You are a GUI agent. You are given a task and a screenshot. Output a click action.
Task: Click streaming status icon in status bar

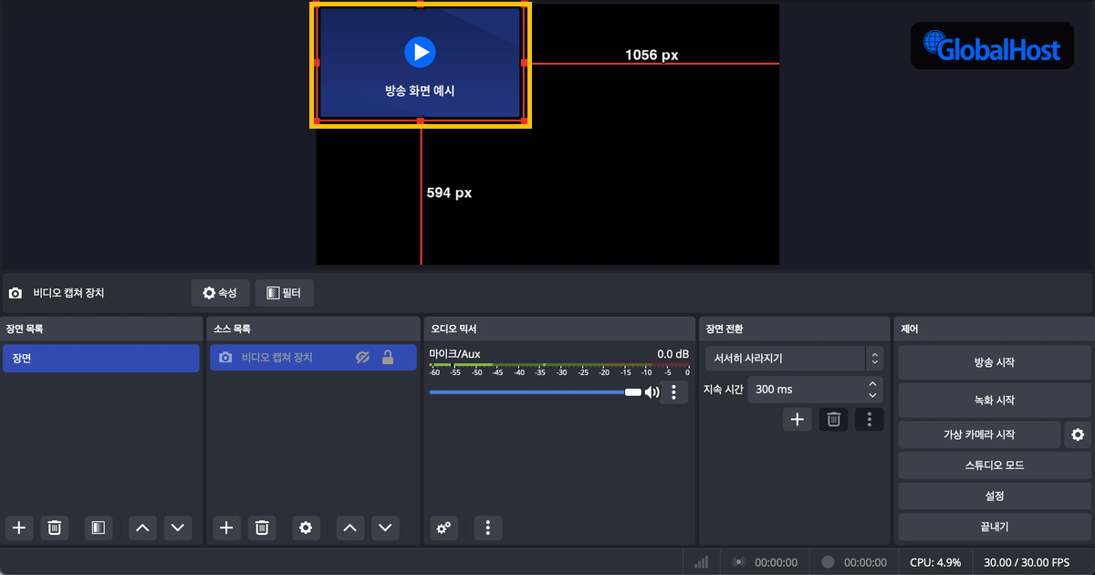[x=738, y=562]
